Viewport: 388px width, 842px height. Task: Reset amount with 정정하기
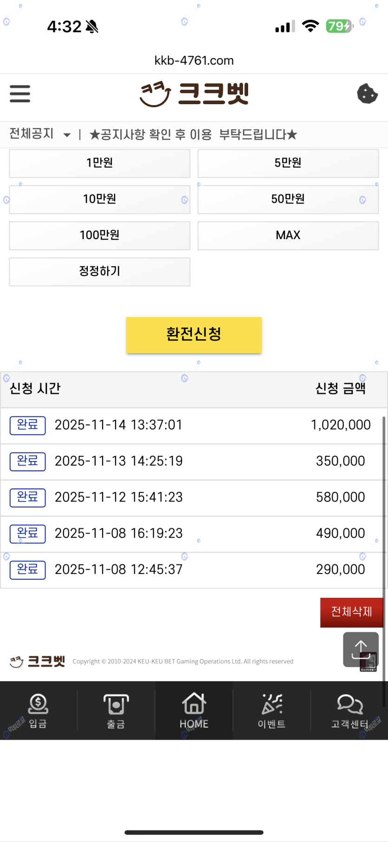[x=99, y=271]
